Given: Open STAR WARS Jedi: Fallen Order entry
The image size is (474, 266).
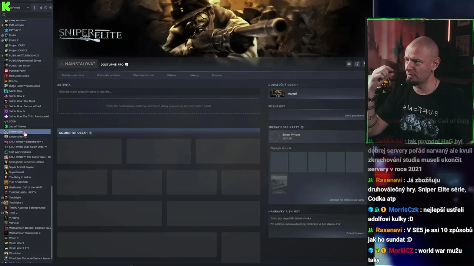Looking at the screenshot, I should tap(28, 147).
